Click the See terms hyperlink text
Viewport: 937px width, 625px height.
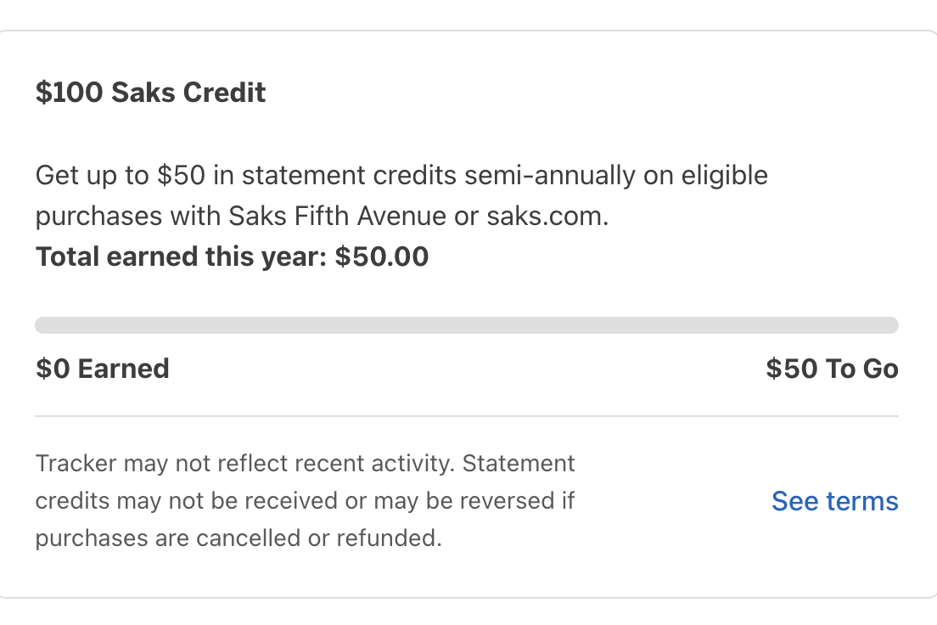tap(834, 501)
